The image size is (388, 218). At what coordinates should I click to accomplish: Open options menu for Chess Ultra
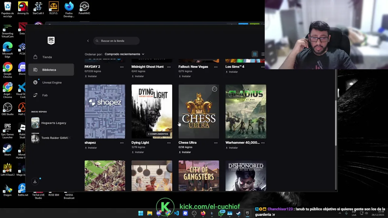point(216,143)
